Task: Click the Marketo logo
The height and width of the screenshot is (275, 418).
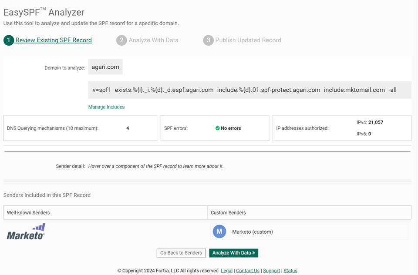Action: click(x=27, y=231)
